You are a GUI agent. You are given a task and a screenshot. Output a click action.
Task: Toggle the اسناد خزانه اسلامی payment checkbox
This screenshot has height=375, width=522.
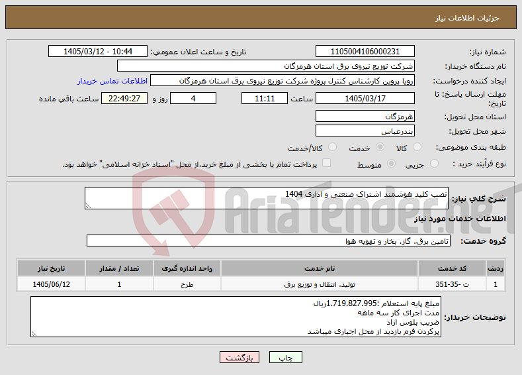[x=327, y=163]
